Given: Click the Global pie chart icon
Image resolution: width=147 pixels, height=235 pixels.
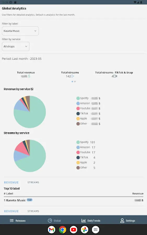Looking at the screenshot, I should pyautogui.click(x=50, y=220).
